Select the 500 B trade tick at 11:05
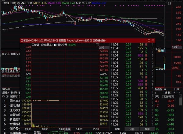The height and width of the screenshot is (134, 183). click(x=132, y=81)
